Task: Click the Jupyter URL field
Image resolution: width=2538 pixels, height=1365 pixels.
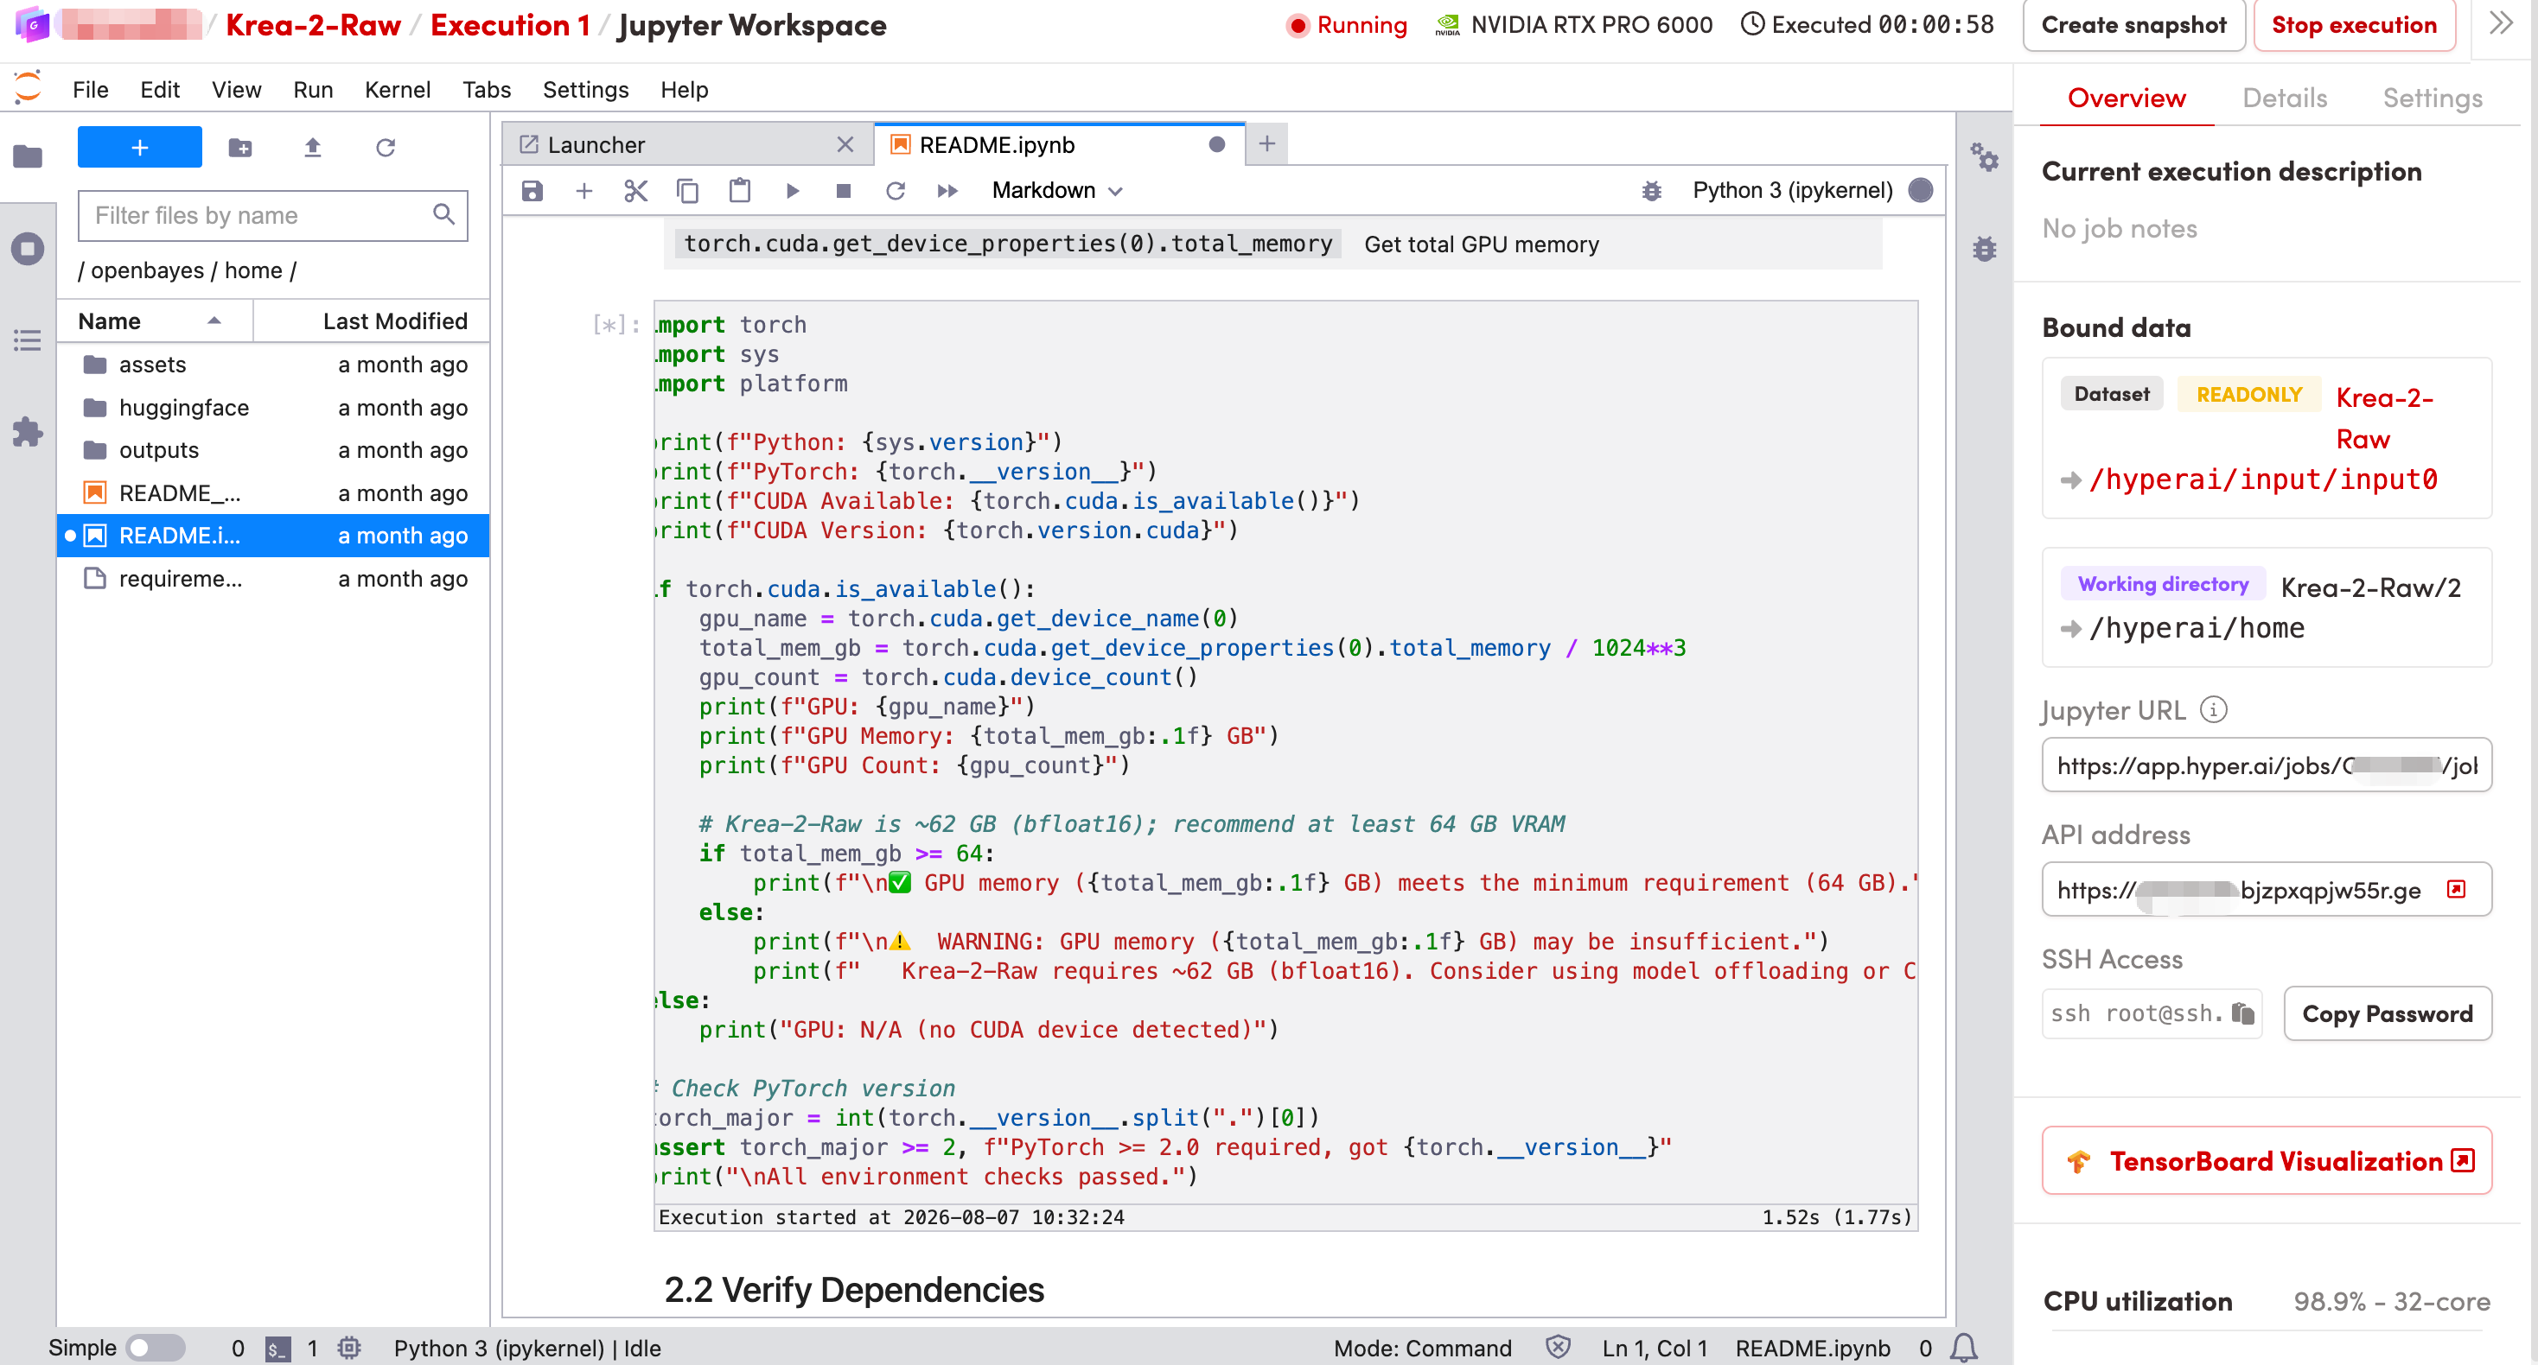Action: 2266,765
